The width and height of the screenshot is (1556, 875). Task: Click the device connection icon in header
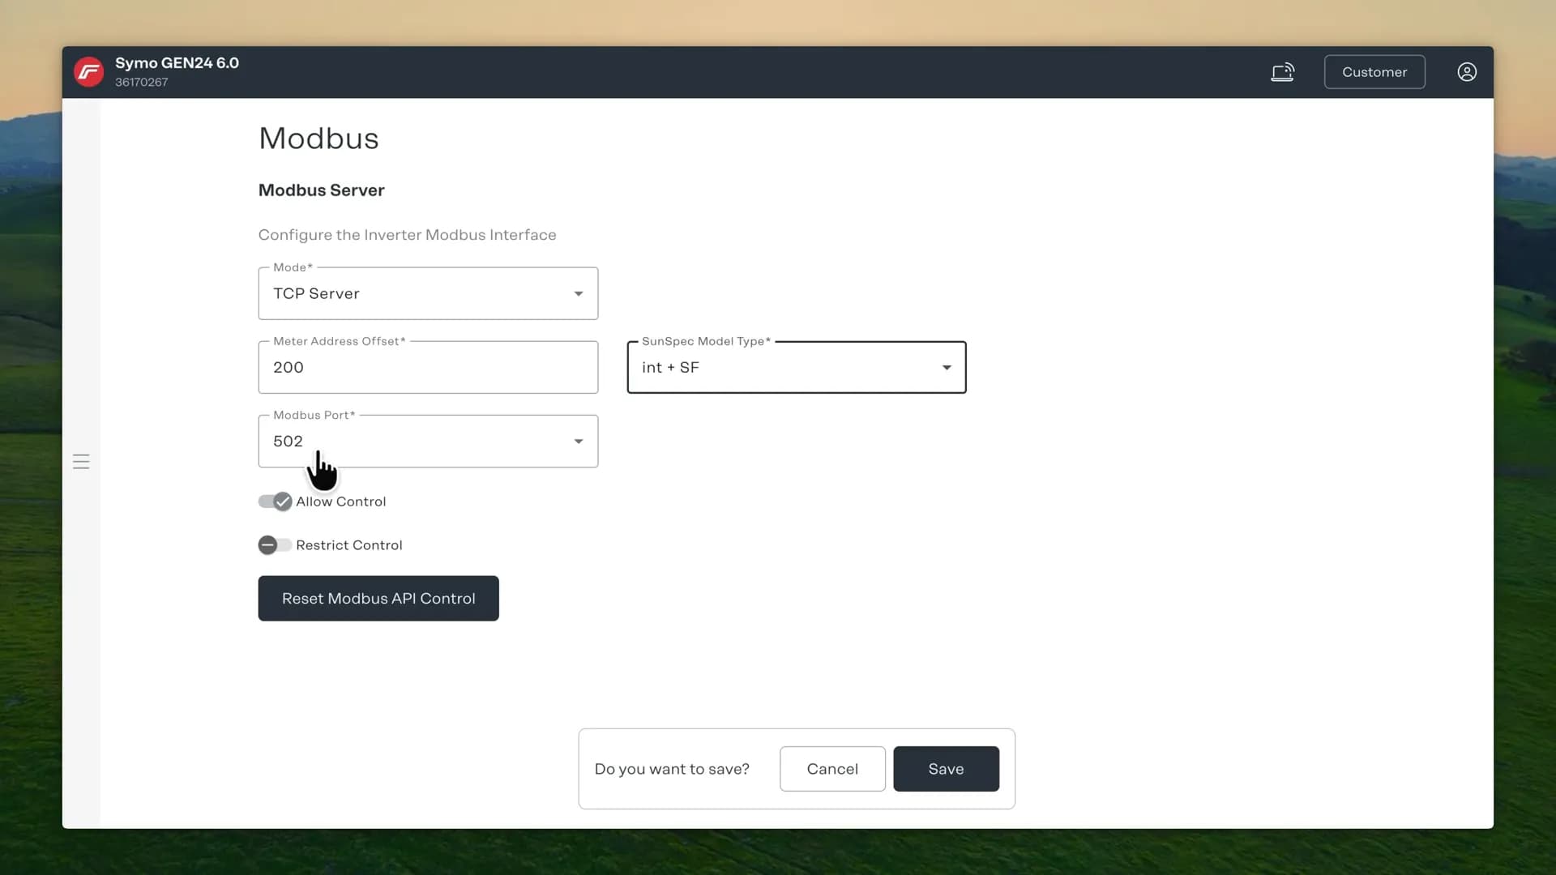(1282, 72)
